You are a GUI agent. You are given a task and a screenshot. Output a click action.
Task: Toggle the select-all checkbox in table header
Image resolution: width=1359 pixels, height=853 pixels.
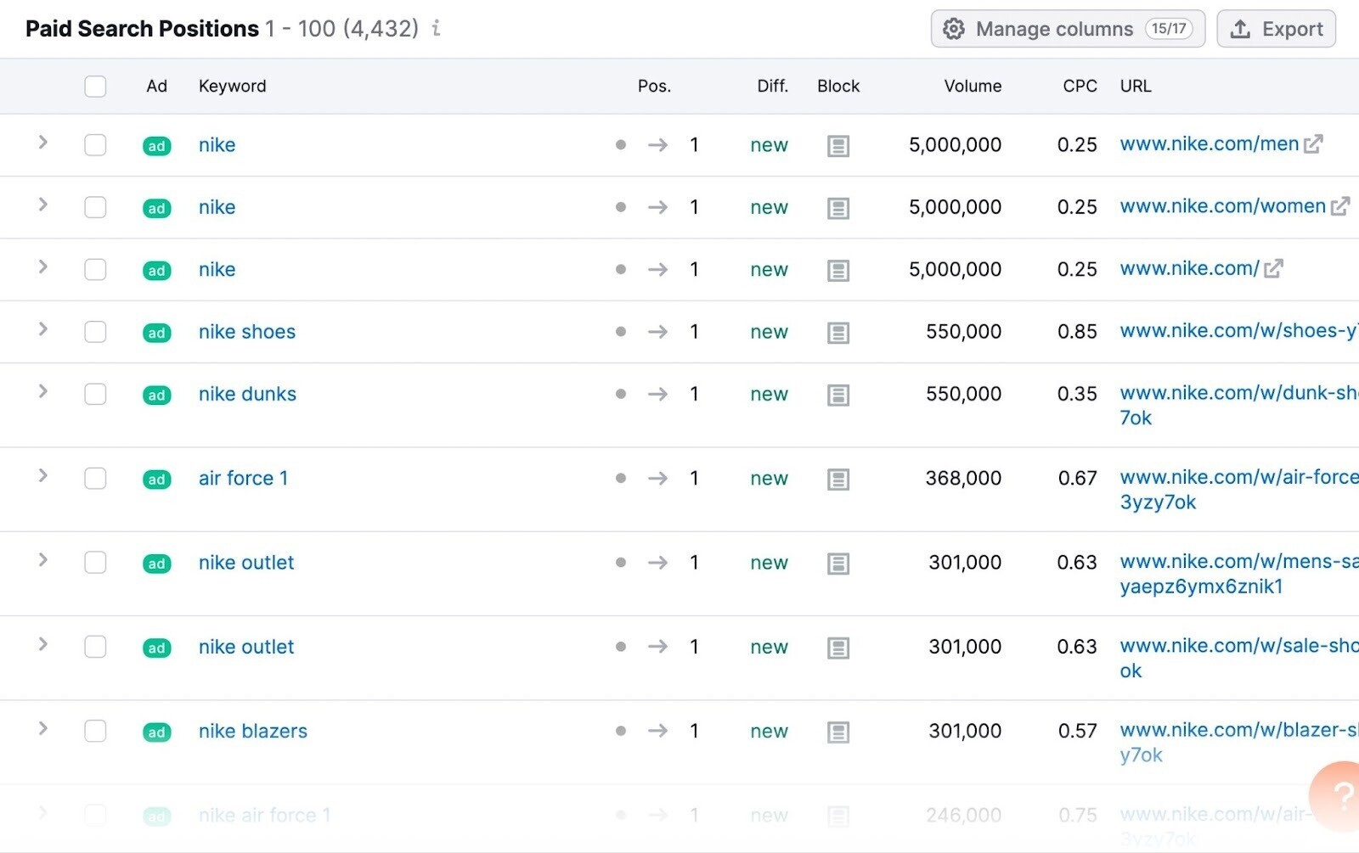tap(94, 86)
